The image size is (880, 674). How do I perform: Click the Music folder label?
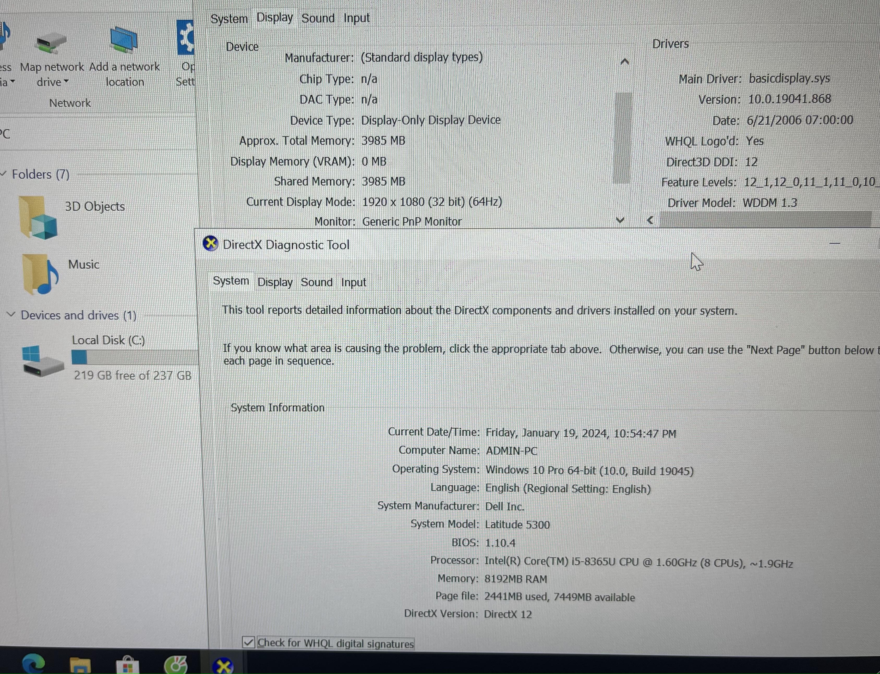[x=83, y=264]
